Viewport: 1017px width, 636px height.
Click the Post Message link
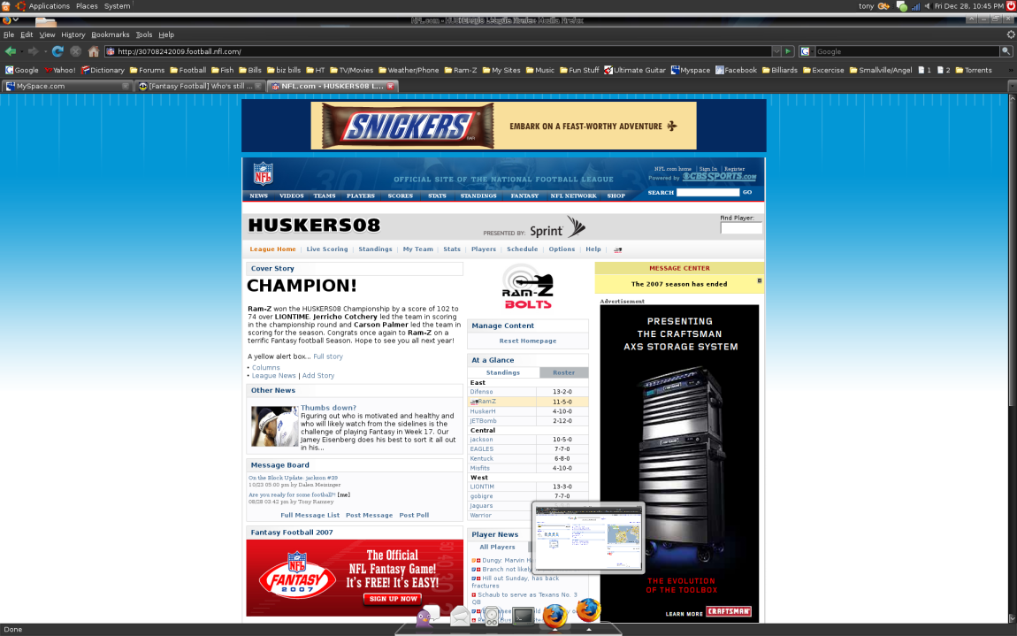pyautogui.click(x=369, y=516)
